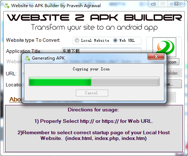188x156 pixels.
Task: Close the Website to APK Builder window
Action: pyautogui.click(x=177, y=4)
